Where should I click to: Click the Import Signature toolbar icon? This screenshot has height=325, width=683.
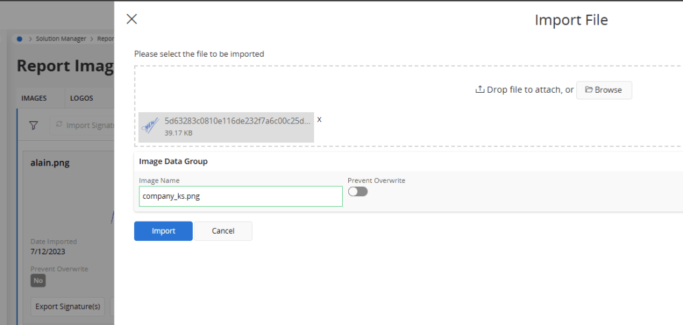click(59, 125)
